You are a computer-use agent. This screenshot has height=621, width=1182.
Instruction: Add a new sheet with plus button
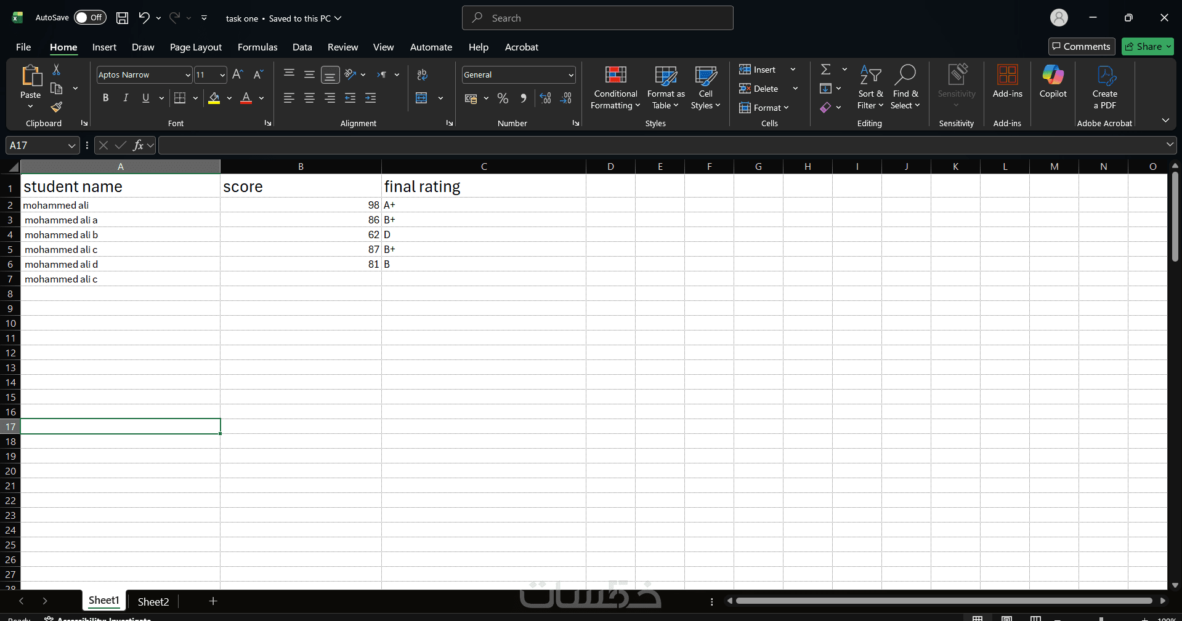pyautogui.click(x=213, y=601)
